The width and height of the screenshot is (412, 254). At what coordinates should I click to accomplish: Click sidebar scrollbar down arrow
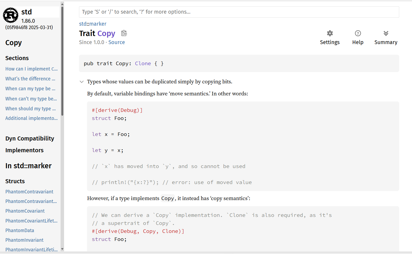(62, 249)
